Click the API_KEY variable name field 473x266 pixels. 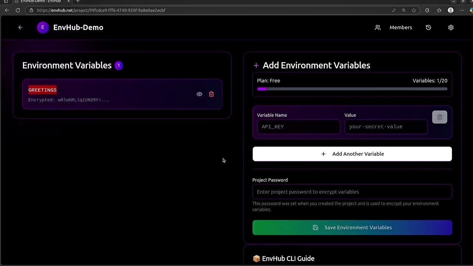click(x=298, y=126)
